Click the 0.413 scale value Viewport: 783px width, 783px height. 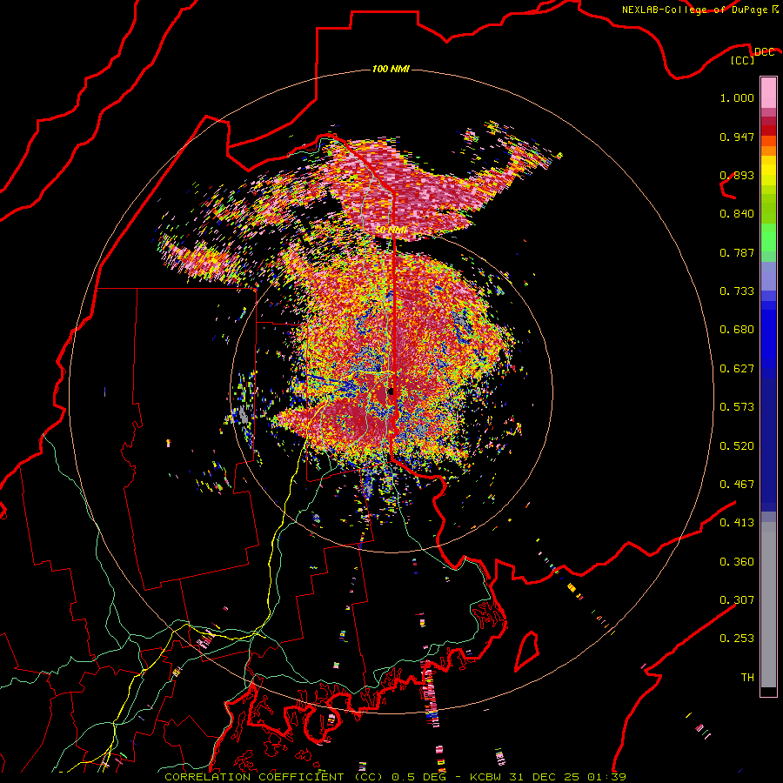[737, 523]
